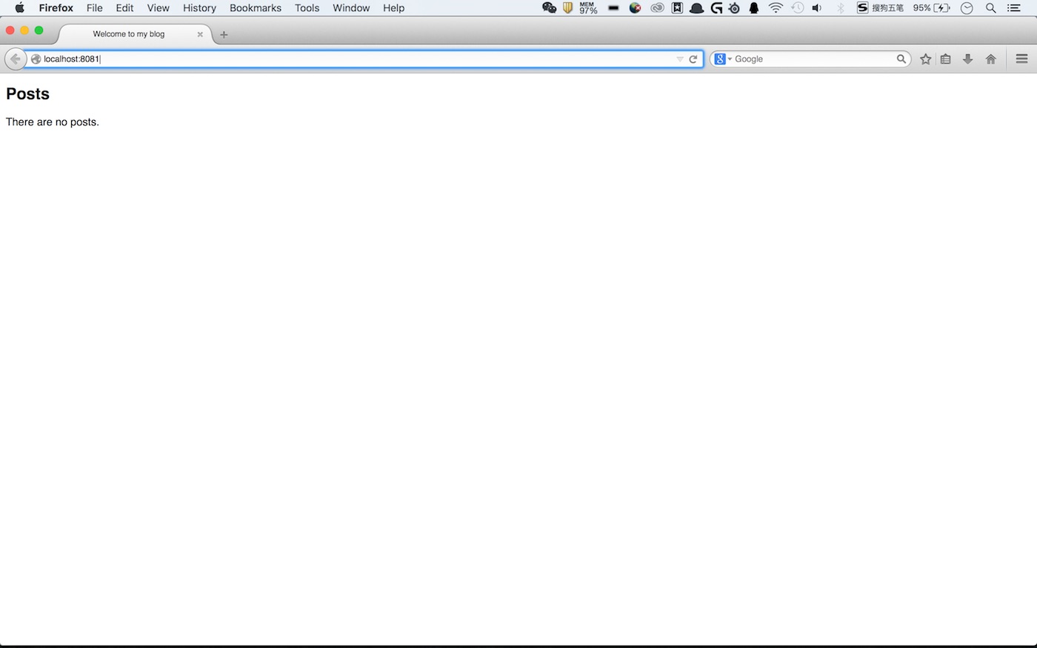Go to Firefox Home page icon
Image resolution: width=1037 pixels, height=648 pixels.
[x=990, y=59]
